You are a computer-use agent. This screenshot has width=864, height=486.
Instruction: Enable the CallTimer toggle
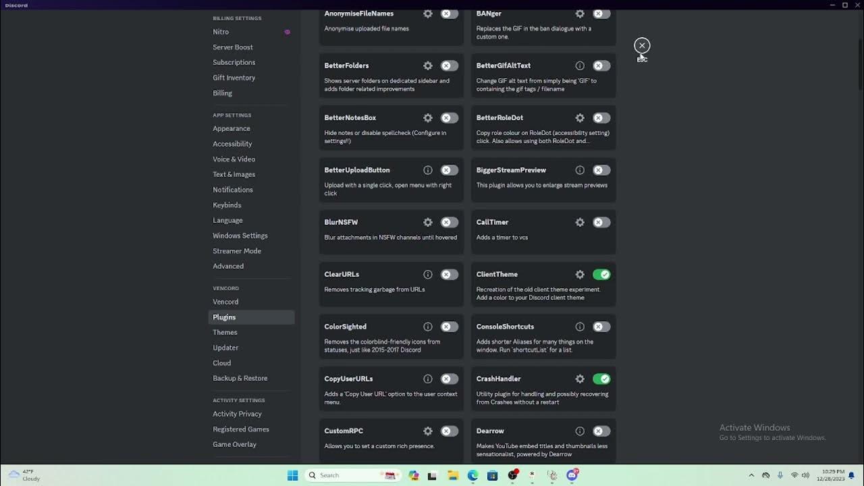coord(601,222)
